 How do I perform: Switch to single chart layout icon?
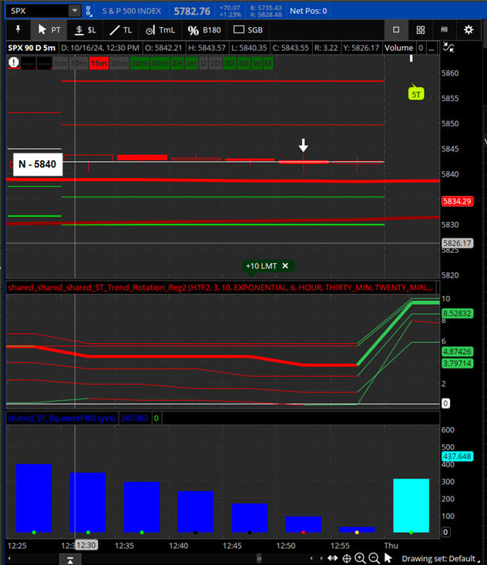tap(396, 30)
